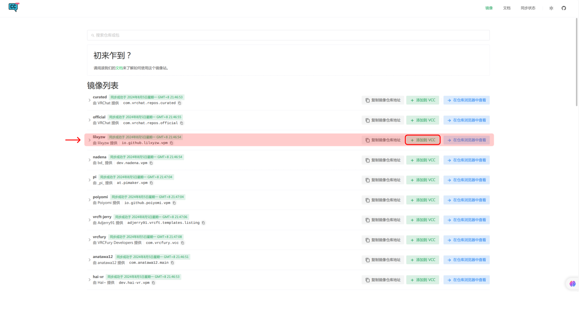Copy mirror repo address for pi
The image size is (579, 325).
click(383, 180)
